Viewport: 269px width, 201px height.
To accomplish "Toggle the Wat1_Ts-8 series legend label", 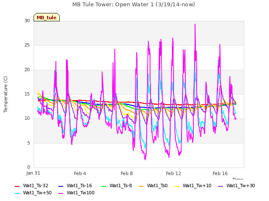I will [121, 186].
